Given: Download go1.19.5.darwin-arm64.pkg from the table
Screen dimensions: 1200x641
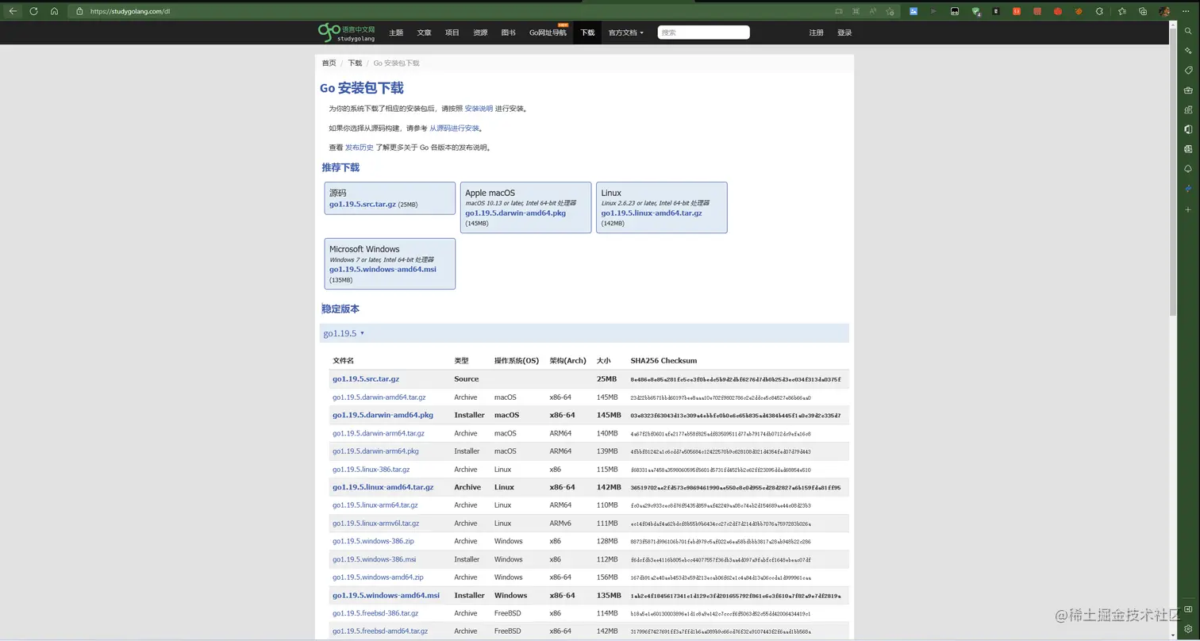Looking at the screenshot, I should pos(375,451).
